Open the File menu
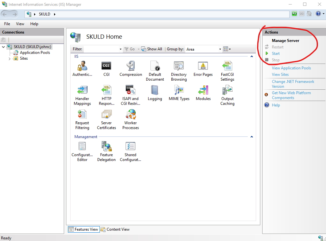The height and width of the screenshot is (241, 326). (7, 24)
